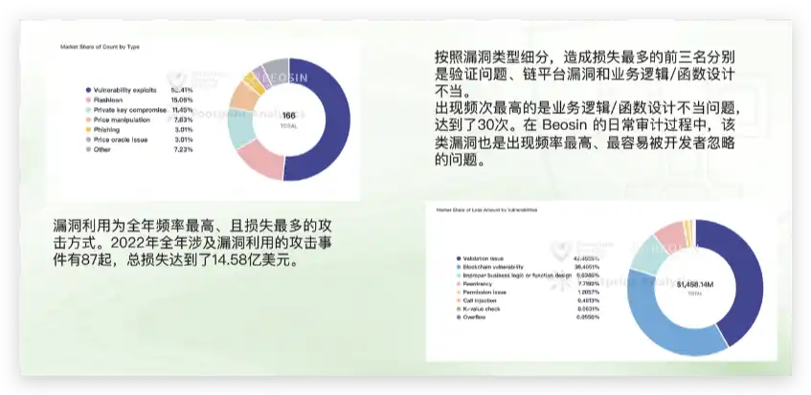Click the pink legend dot beside Flashloan
The image size is (811, 395).
point(89,100)
